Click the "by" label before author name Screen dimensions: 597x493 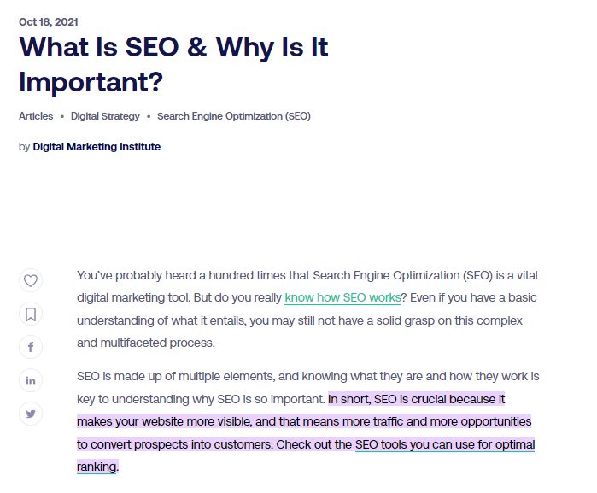click(24, 147)
